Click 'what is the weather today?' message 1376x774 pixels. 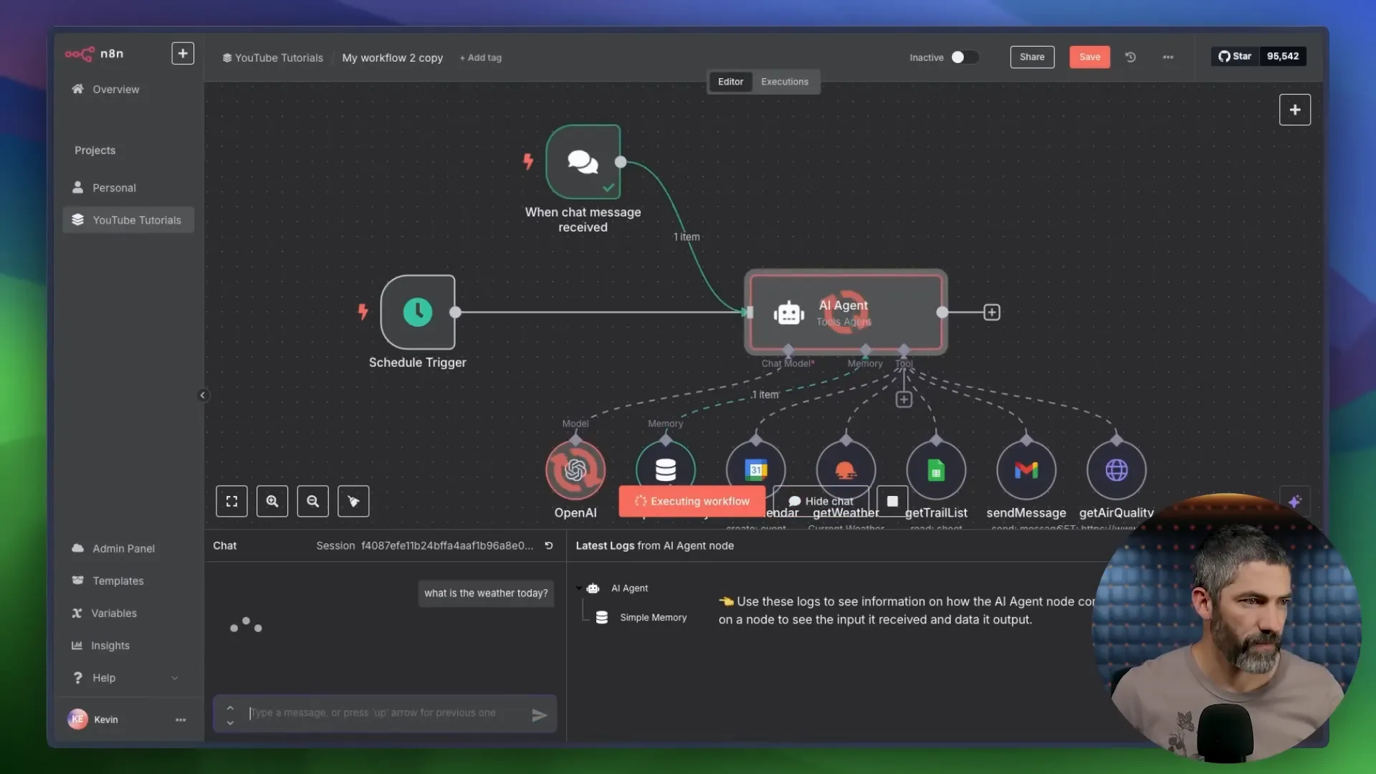[x=486, y=593]
